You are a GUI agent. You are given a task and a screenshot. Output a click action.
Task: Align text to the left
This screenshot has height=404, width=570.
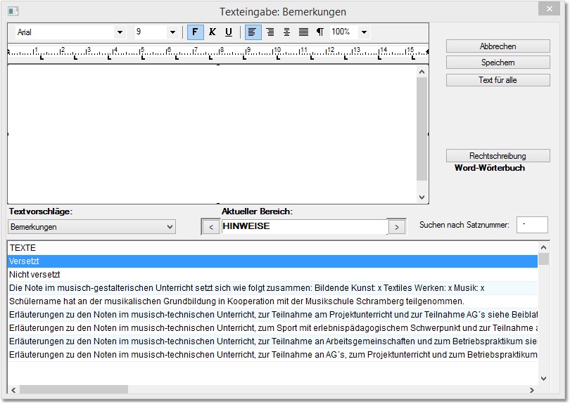click(x=253, y=32)
